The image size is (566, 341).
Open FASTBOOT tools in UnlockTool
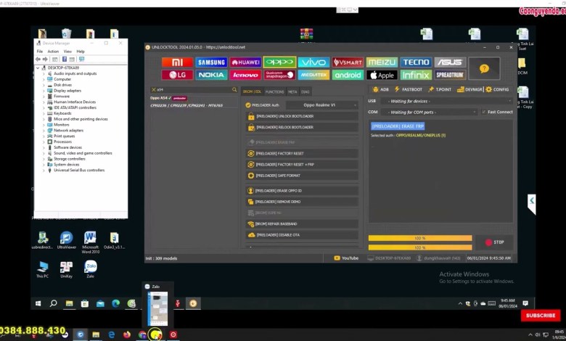pyautogui.click(x=409, y=89)
